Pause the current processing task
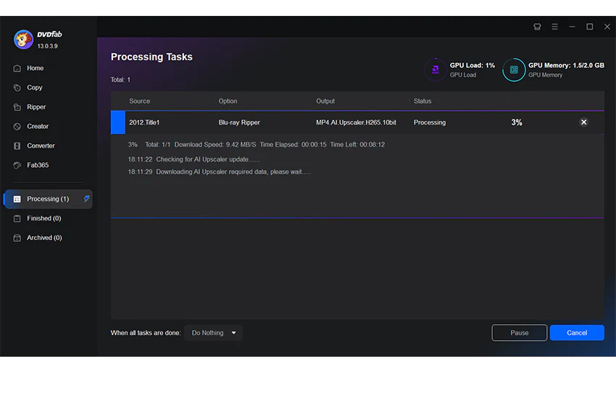The height and width of the screenshot is (398, 616). (519, 333)
